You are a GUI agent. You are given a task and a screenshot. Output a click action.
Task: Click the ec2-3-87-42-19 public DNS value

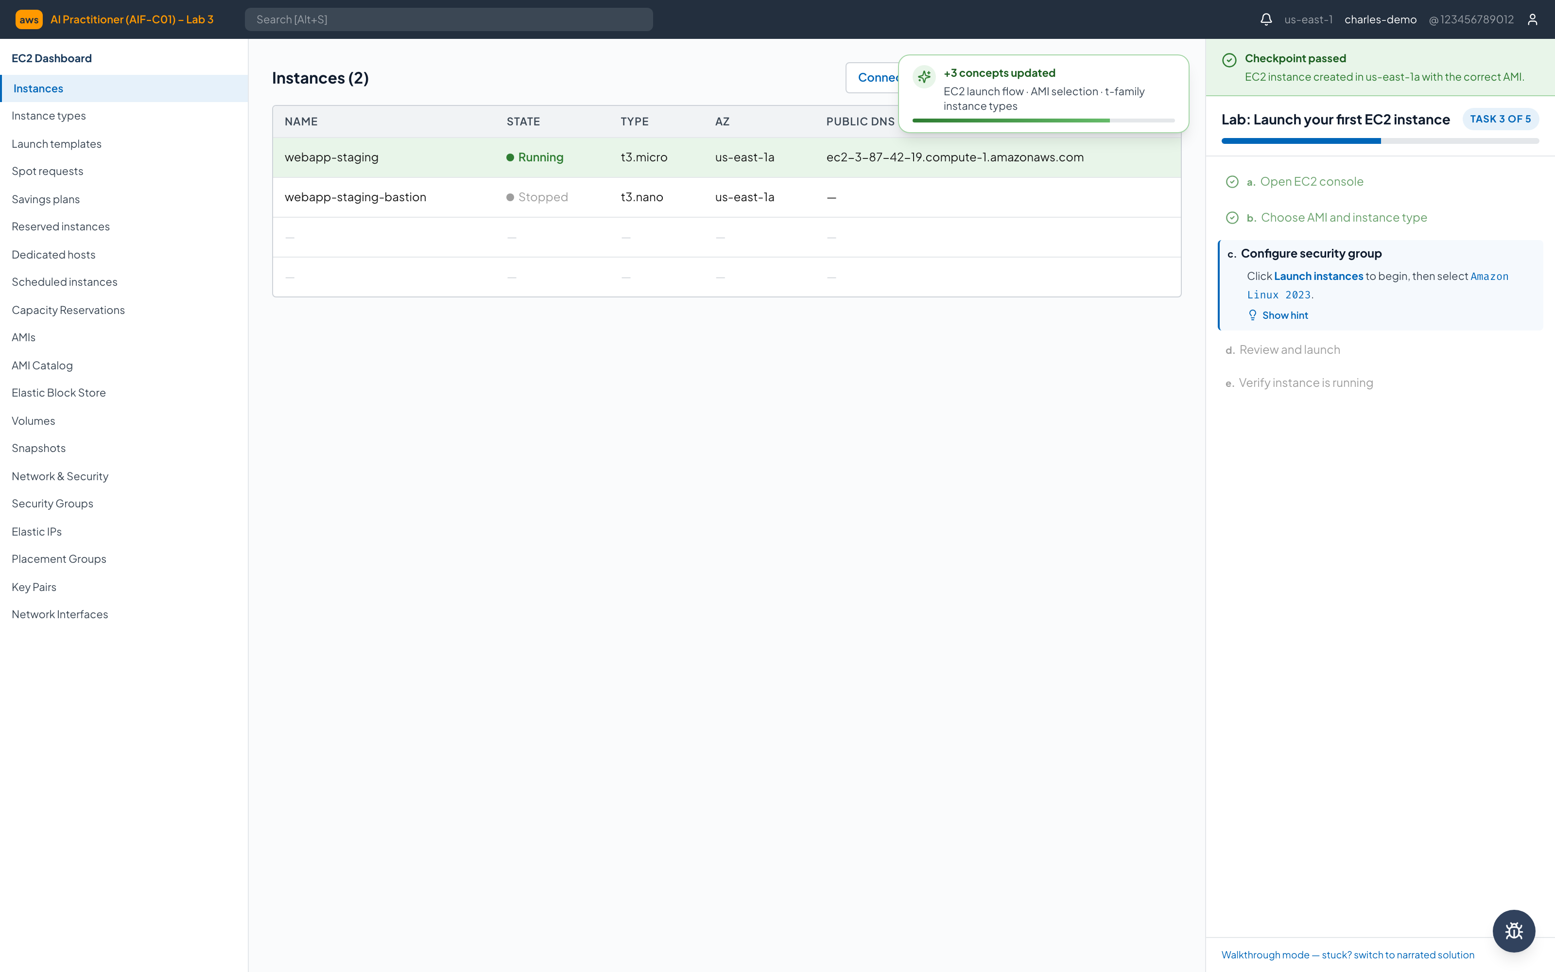(955, 157)
